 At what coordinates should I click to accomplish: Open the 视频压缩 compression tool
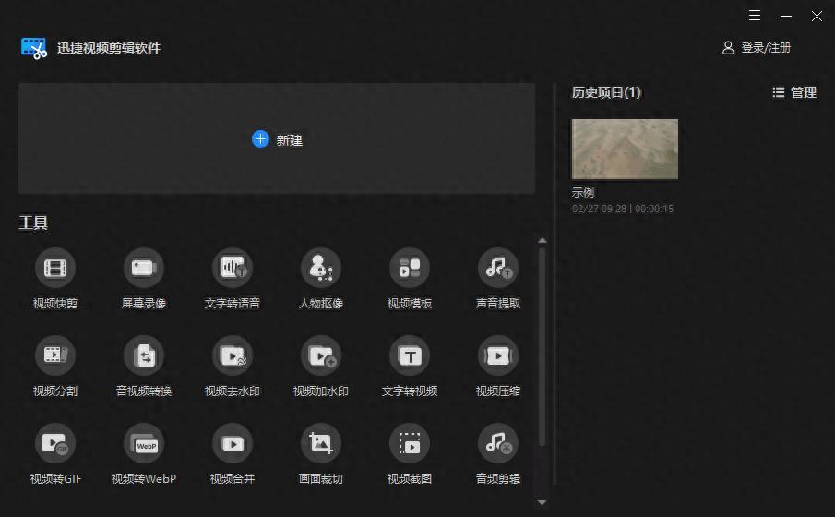click(x=498, y=355)
